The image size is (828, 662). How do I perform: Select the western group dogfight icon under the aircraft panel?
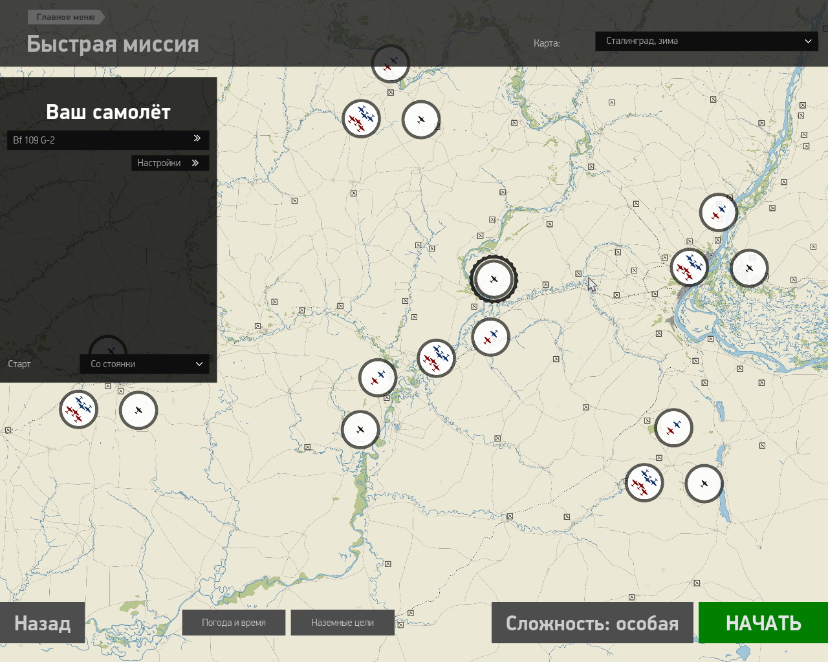[x=78, y=409]
